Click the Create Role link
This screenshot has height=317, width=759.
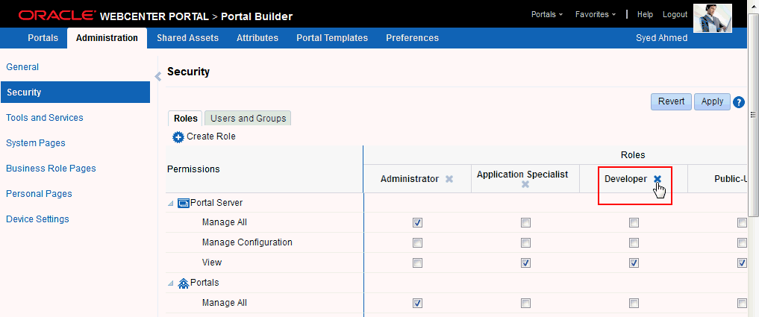pyautogui.click(x=211, y=136)
